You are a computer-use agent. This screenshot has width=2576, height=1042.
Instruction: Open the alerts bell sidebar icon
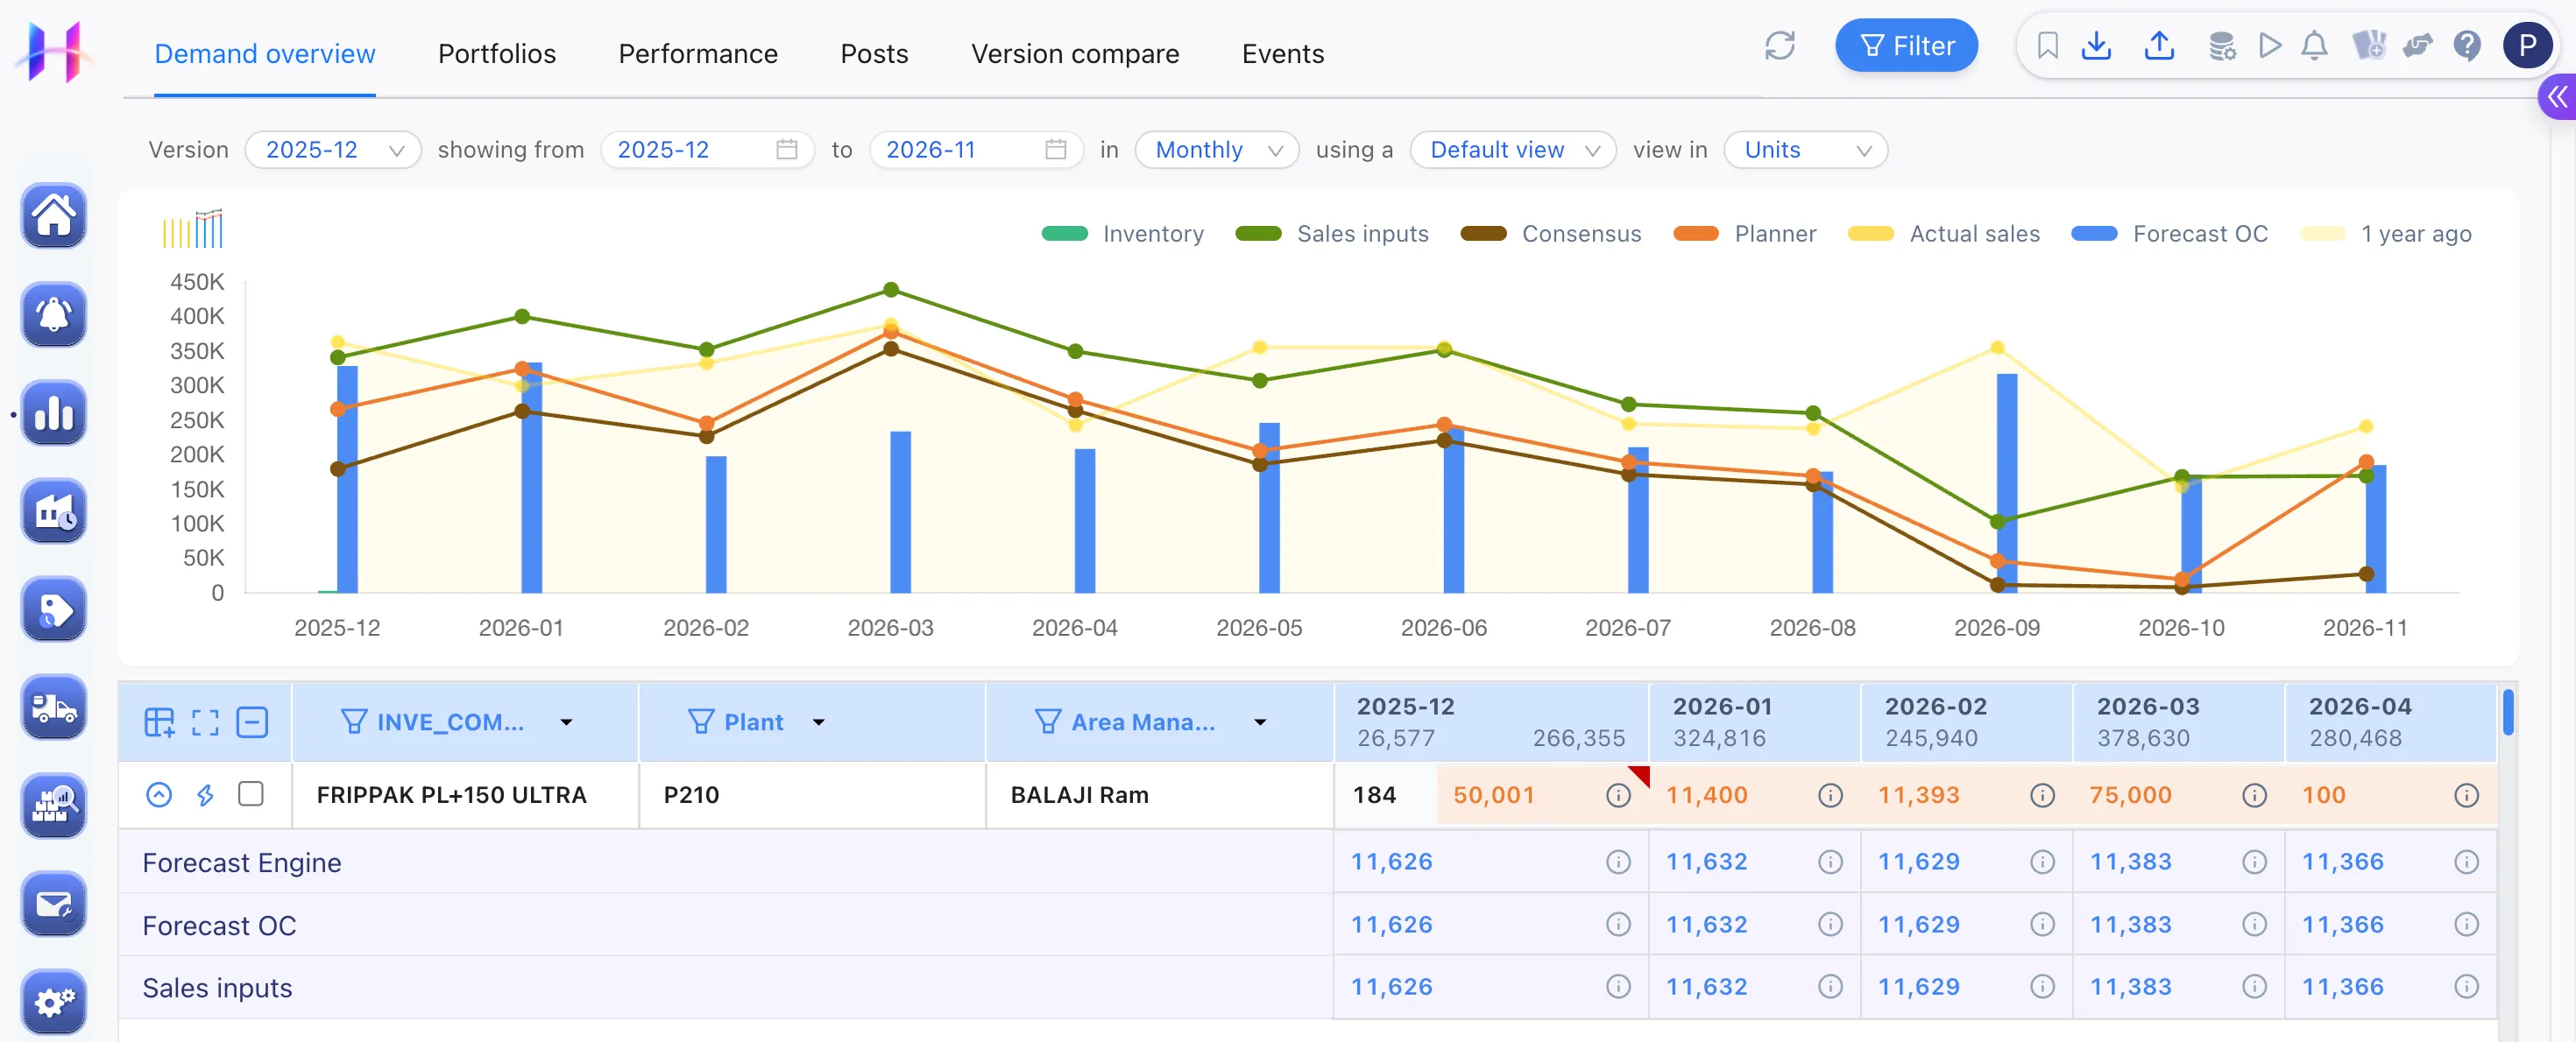pyautogui.click(x=54, y=314)
